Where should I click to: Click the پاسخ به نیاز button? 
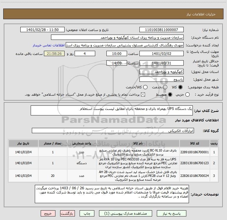171,214
